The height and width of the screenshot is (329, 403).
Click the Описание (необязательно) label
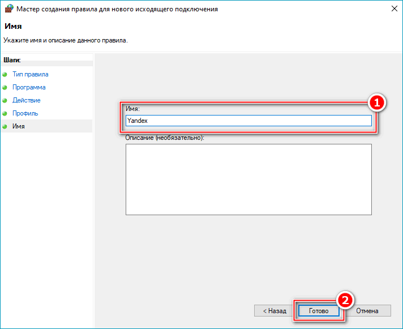point(164,138)
